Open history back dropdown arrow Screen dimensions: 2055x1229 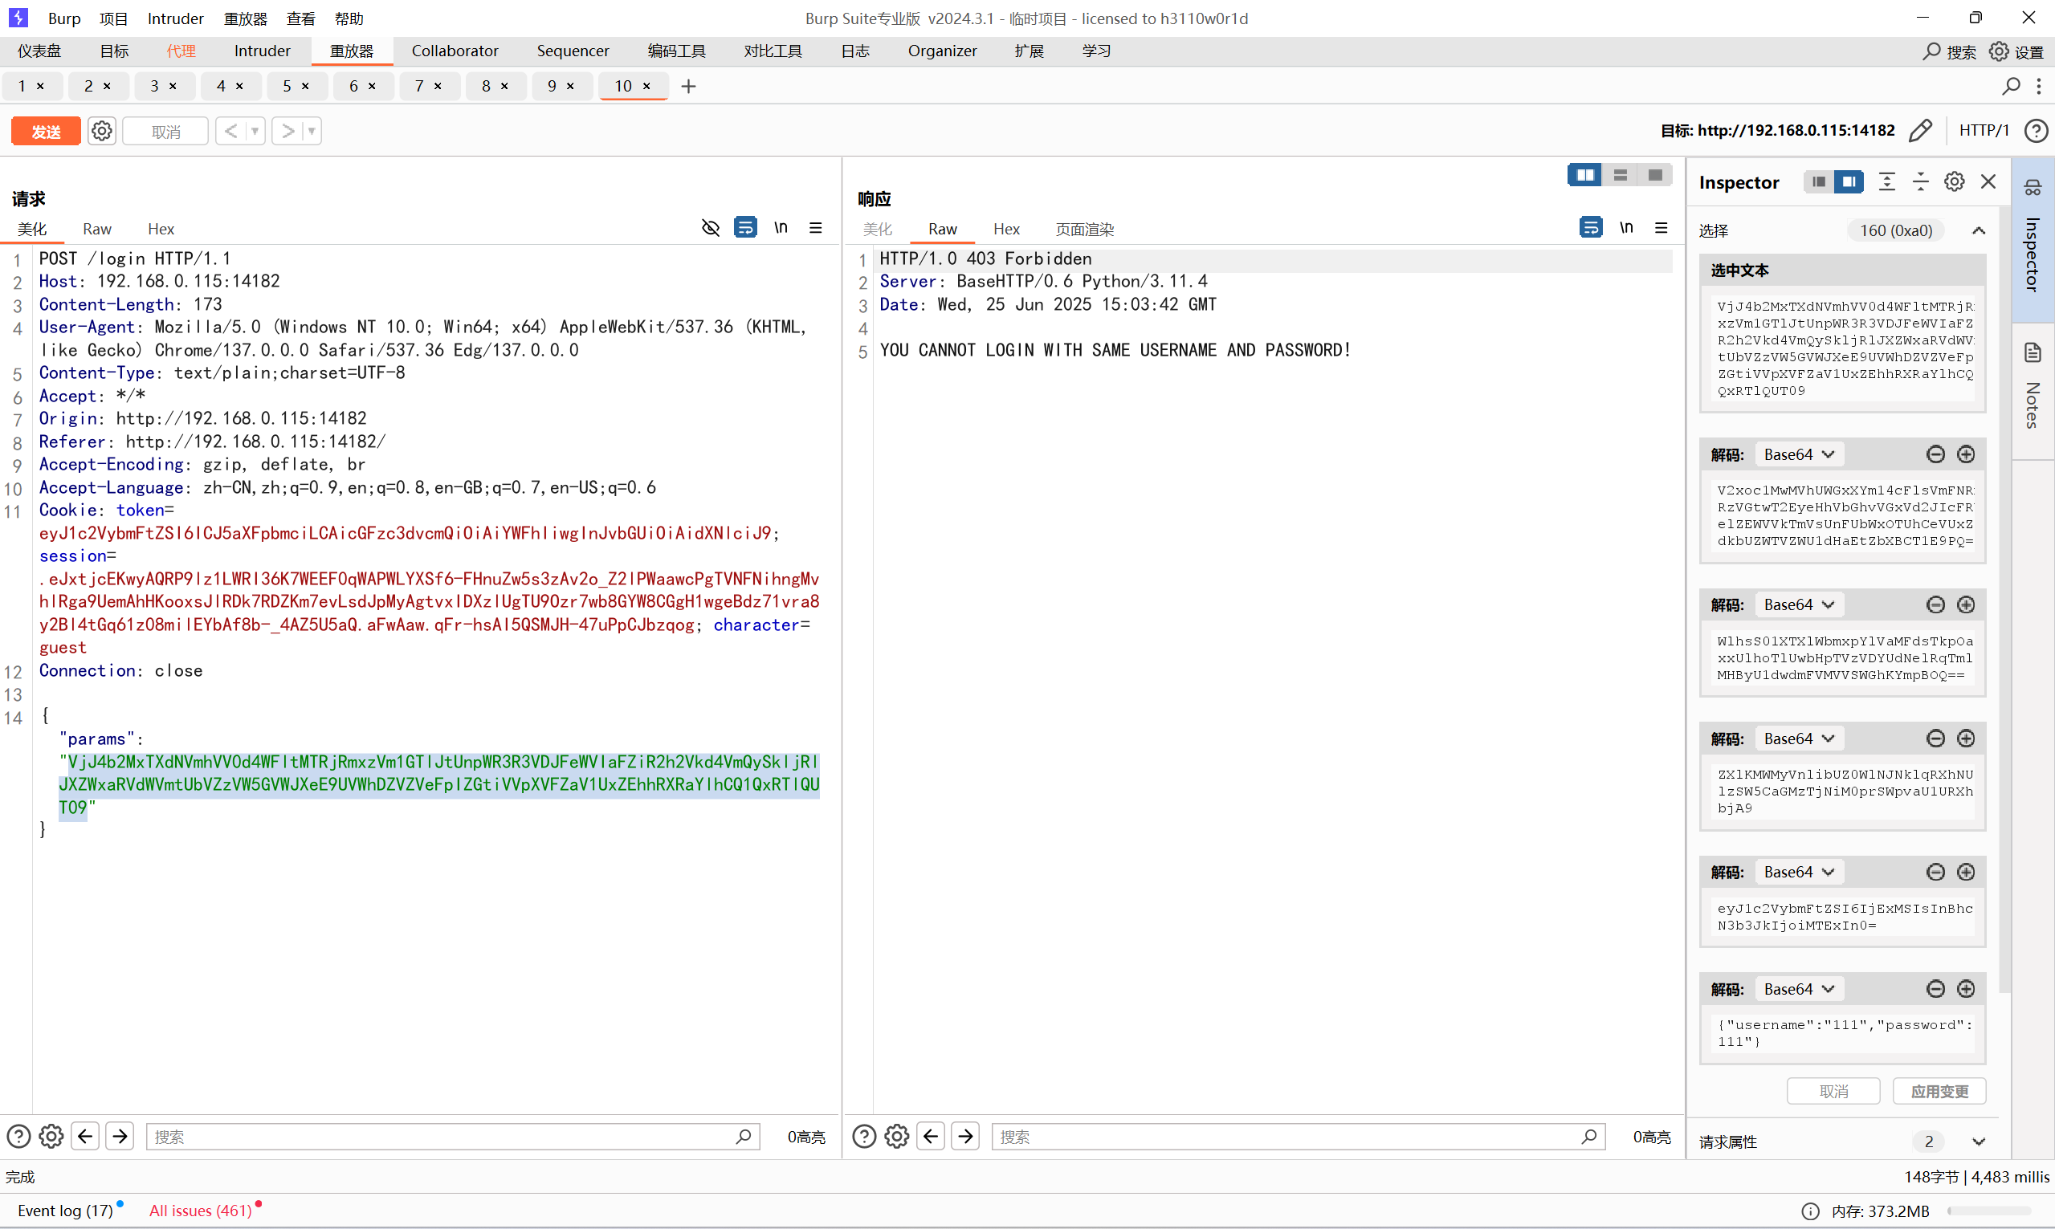point(255,131)
